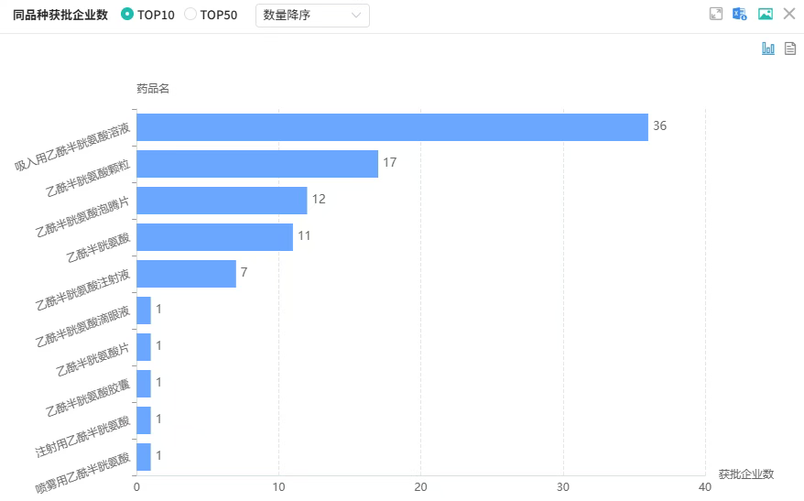
Task: Click the 乙酰半胱氨酸滴眼液 bar
Action: (144, 310)
